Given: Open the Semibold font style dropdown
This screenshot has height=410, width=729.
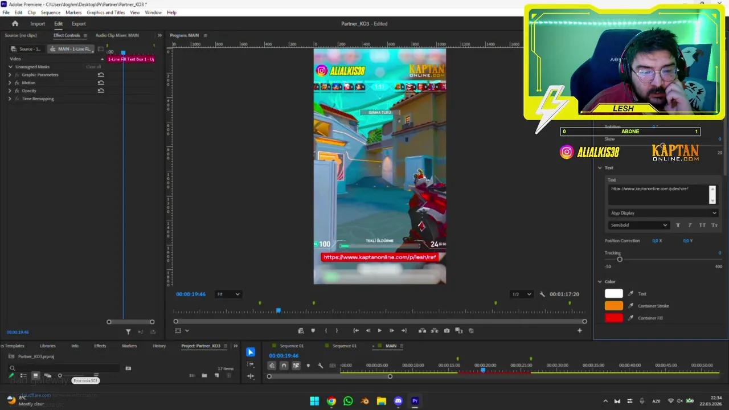Looking at the screenshot, I should point(638,225).
